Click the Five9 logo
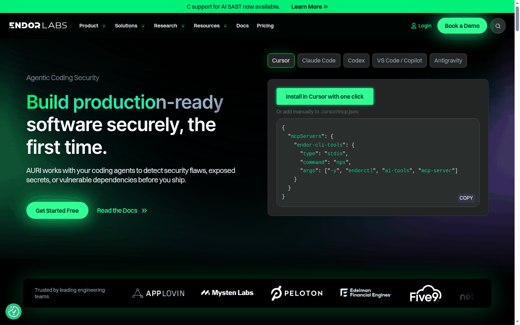Viewport: 520px width, 325px height. (x=425, y=293)
